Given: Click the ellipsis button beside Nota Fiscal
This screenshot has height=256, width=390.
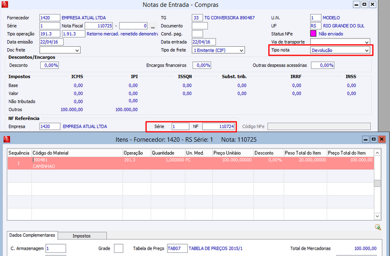Looking at the screenshot, I should 153,25.
